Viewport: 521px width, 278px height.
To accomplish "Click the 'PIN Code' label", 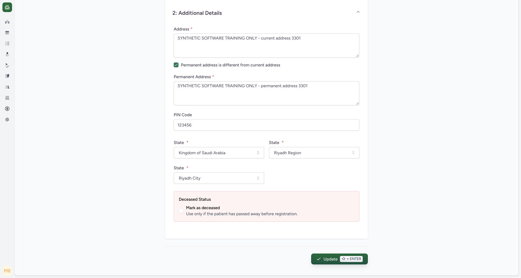I will (183, 115).
